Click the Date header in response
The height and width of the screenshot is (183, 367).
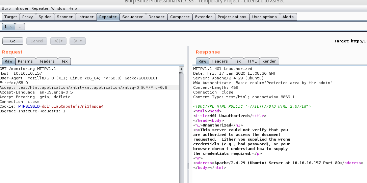click(235, 73)
